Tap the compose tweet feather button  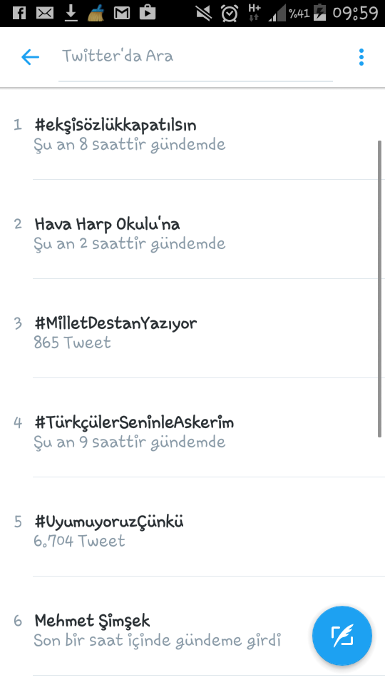(x=342, y=636)
